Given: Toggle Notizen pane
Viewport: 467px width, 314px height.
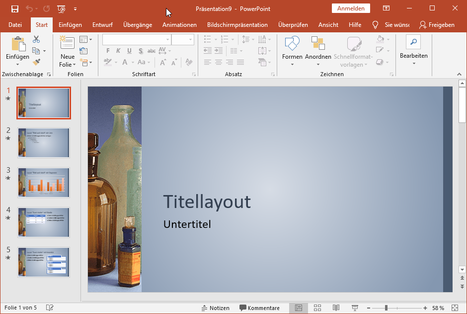Looking at the screenshot, I should pyautogui.click(x=216, y=308).
